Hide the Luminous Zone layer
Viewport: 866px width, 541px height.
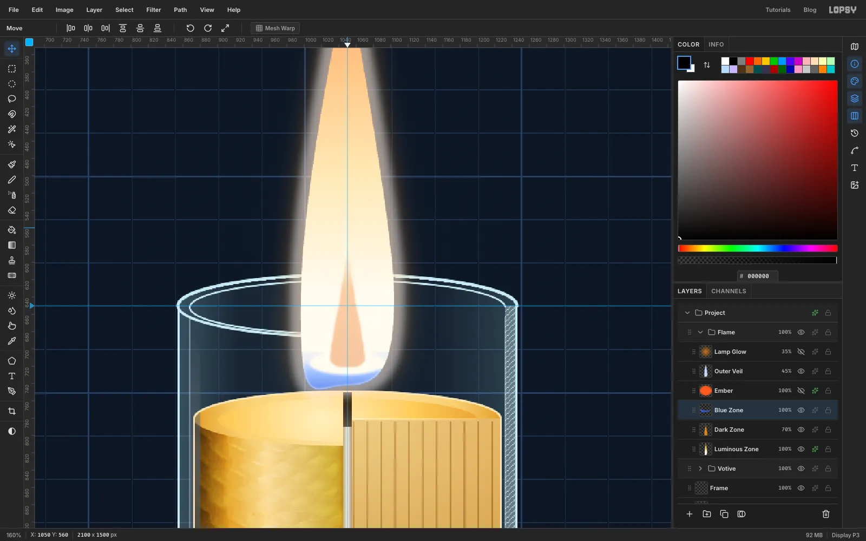[801, 449]
